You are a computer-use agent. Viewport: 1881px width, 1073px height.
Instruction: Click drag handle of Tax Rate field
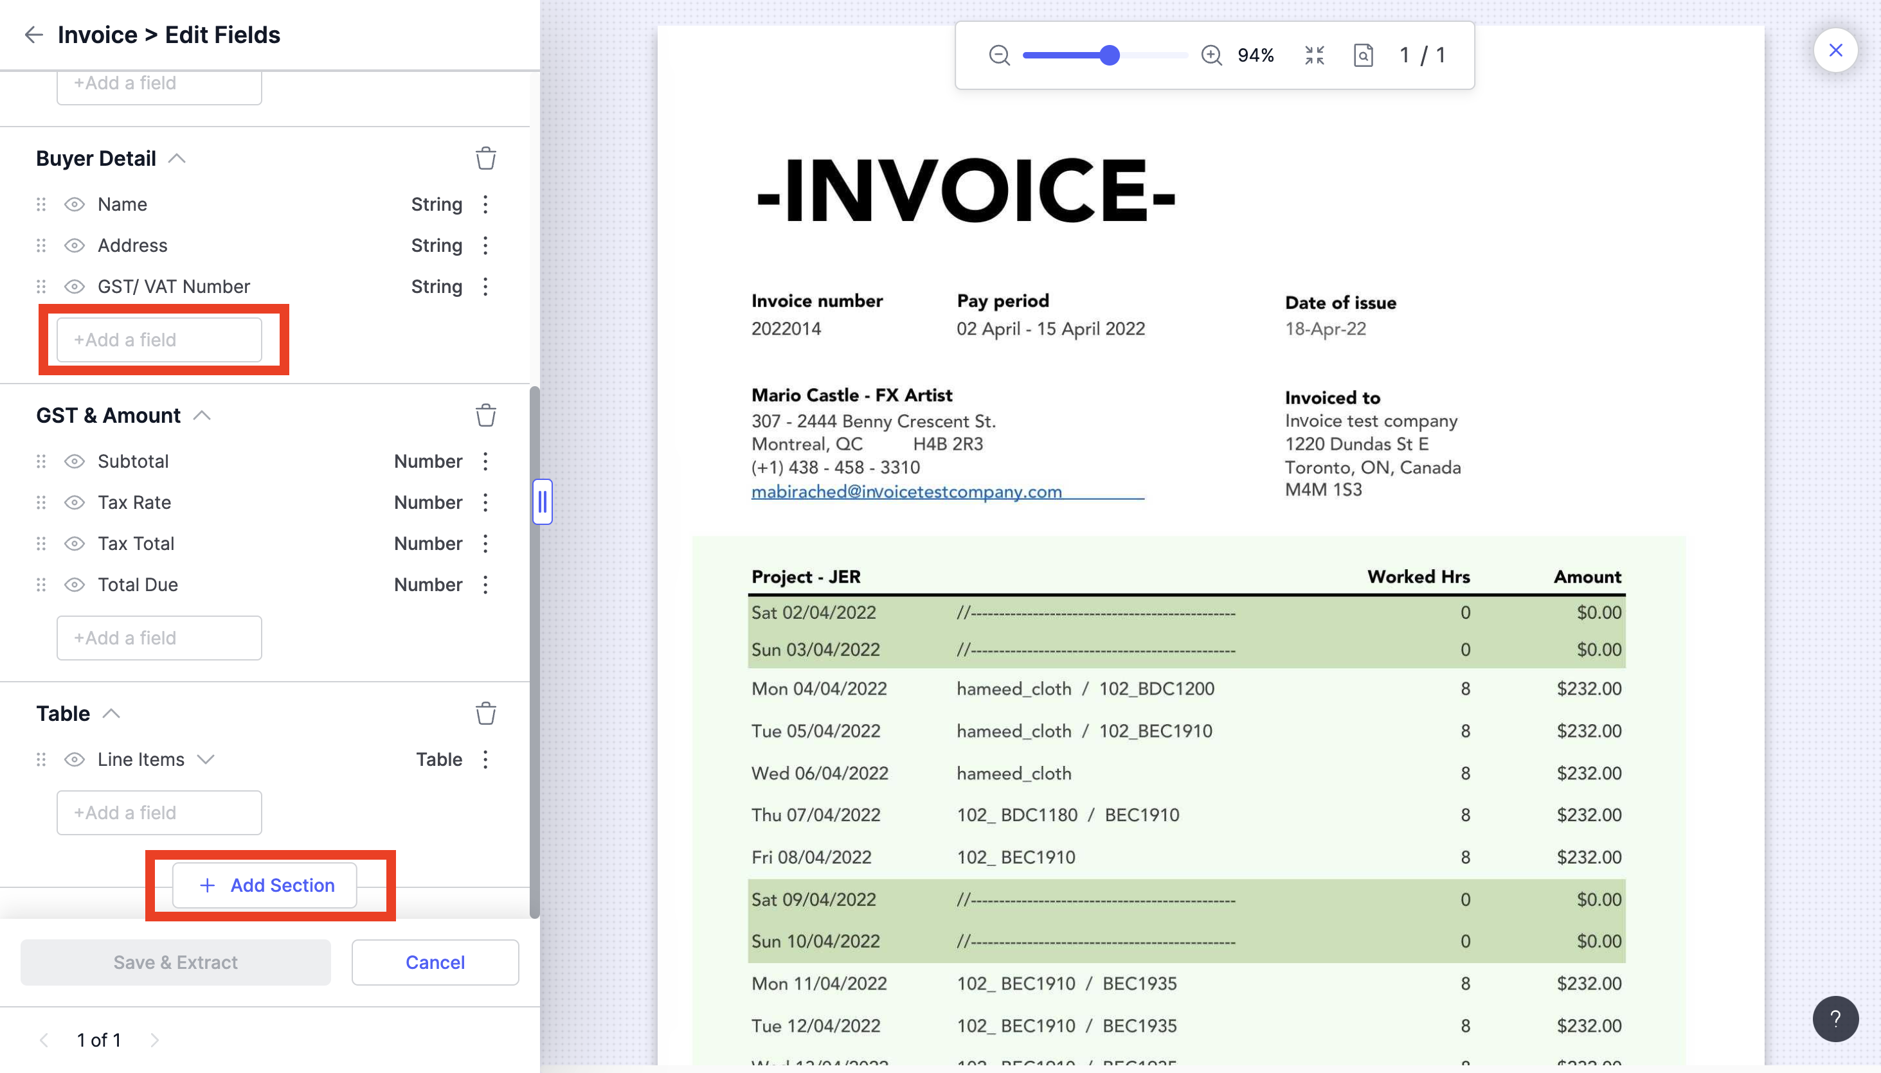(x=41, y=502)
